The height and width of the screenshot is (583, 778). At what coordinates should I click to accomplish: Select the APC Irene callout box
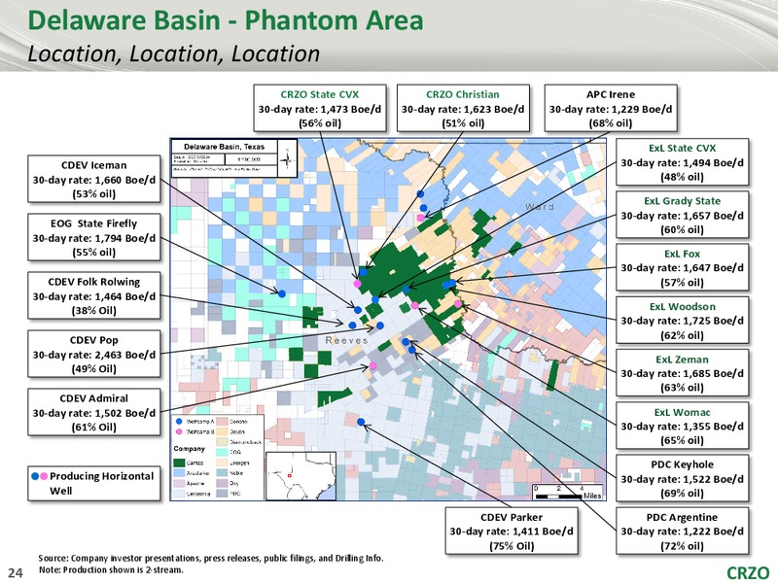tap(611, 108)
